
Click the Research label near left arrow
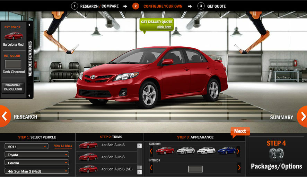click(25, 117)
